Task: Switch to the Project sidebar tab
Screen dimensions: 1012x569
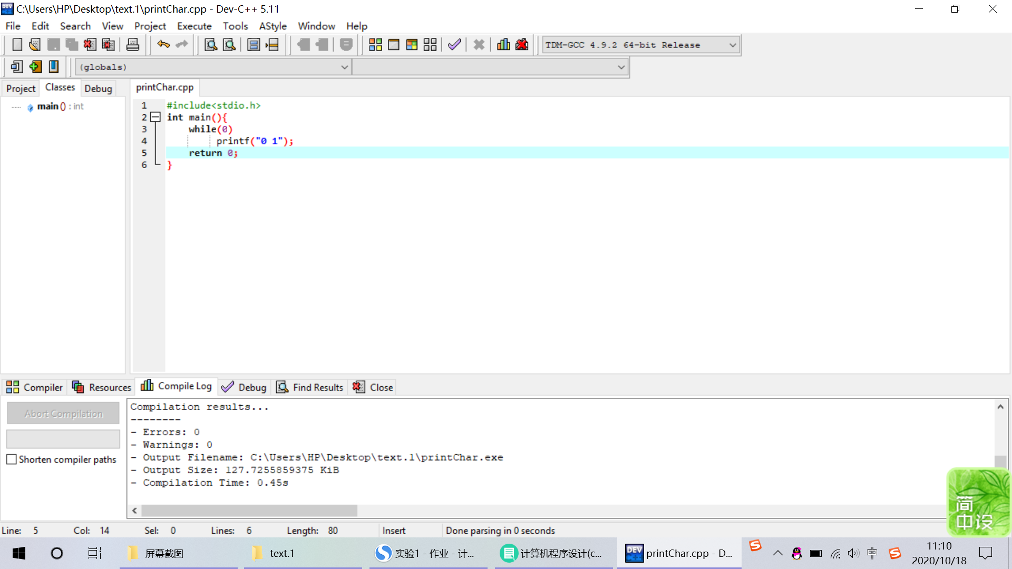Action: (x=21, y=89)
